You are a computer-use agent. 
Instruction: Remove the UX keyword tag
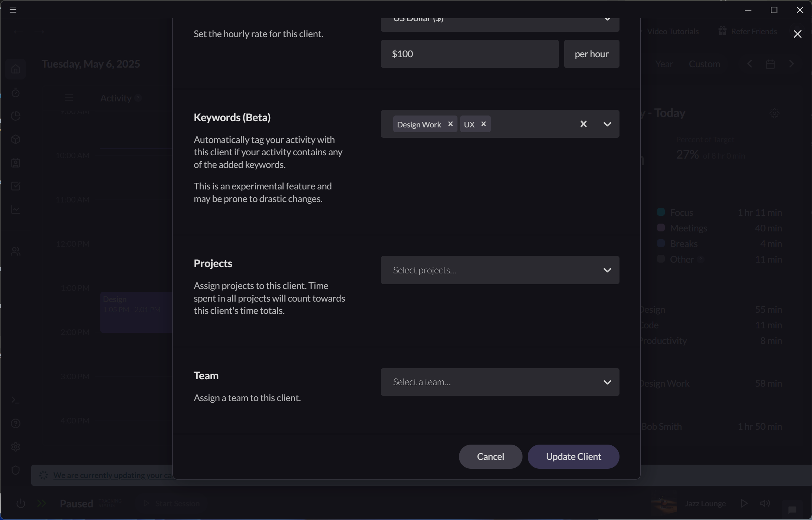click(x=483, y=124)
